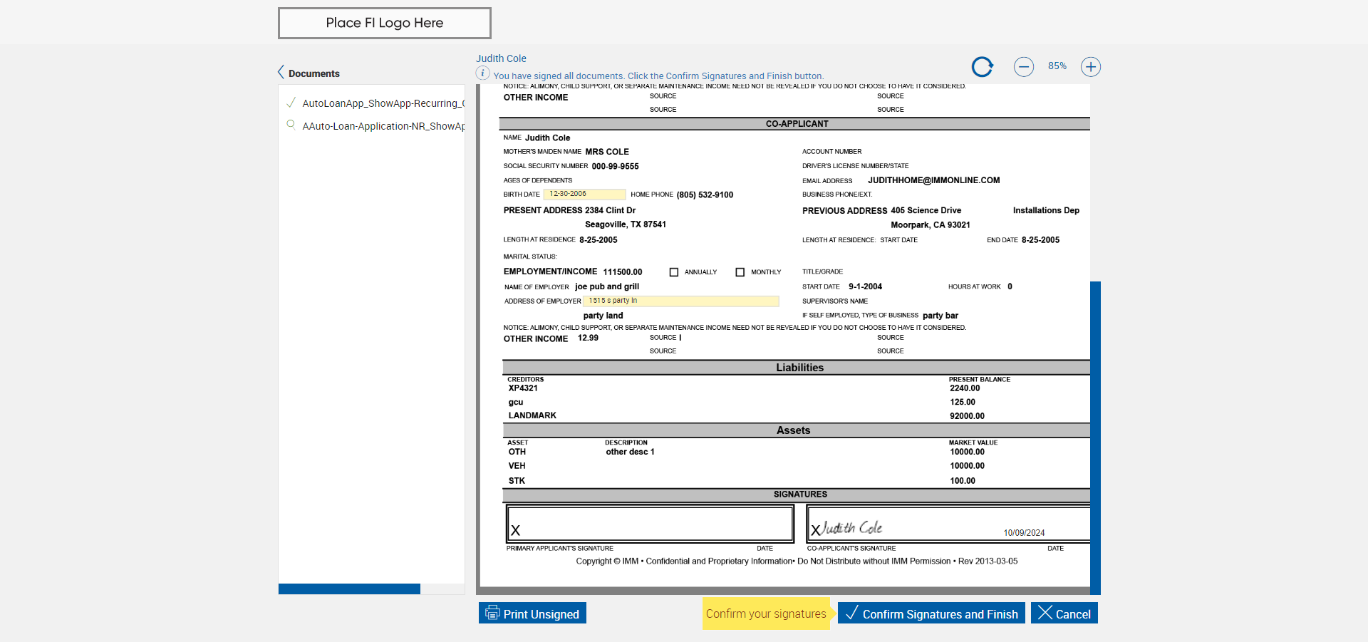Click the printer icon on Print Unsigned

point(492,613)
